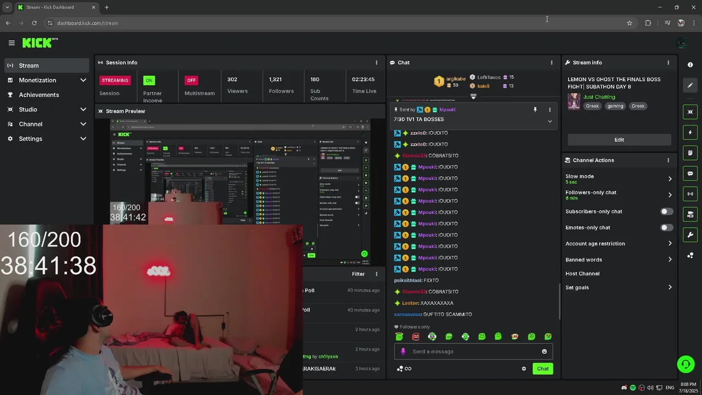This screenshot has width=702, height=395.
Task: Click Host Channel action
Action: tap(582, 274)
